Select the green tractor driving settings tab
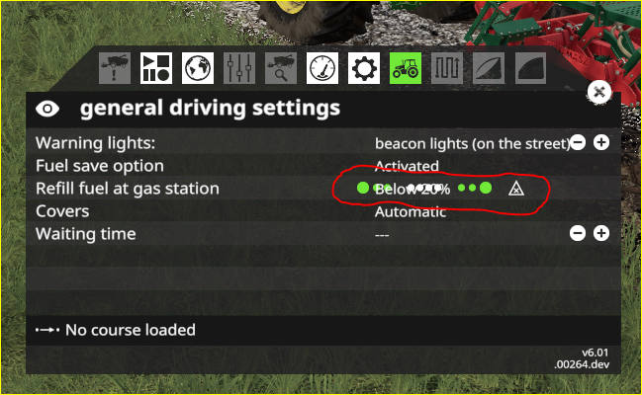The image size is (642, 395). [406, 68]
